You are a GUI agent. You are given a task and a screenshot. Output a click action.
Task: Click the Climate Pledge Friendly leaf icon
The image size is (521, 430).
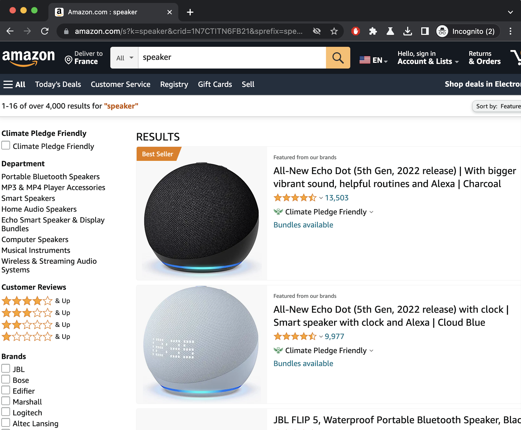coord(278,212)
